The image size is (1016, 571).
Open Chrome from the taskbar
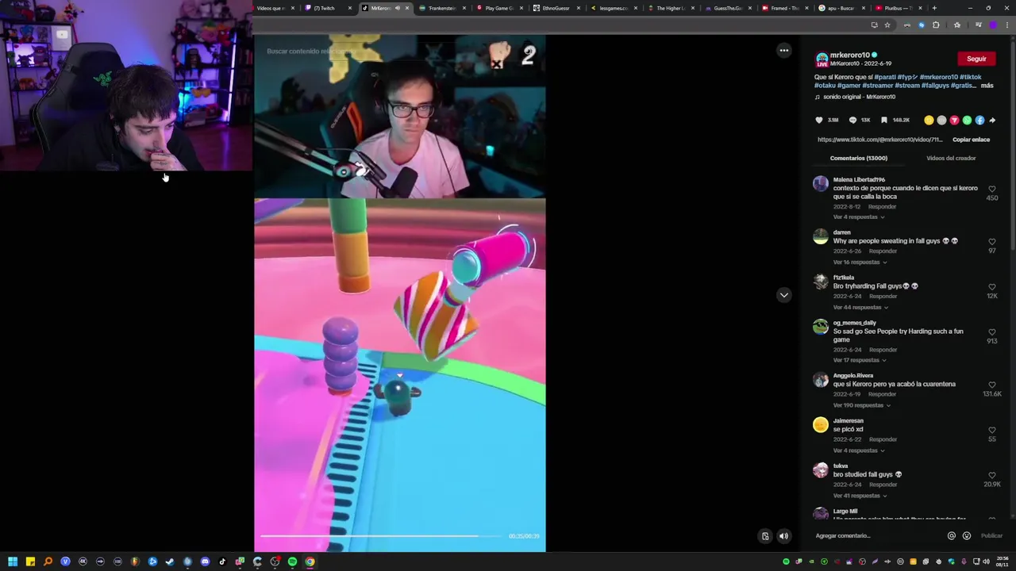(310, 561)
